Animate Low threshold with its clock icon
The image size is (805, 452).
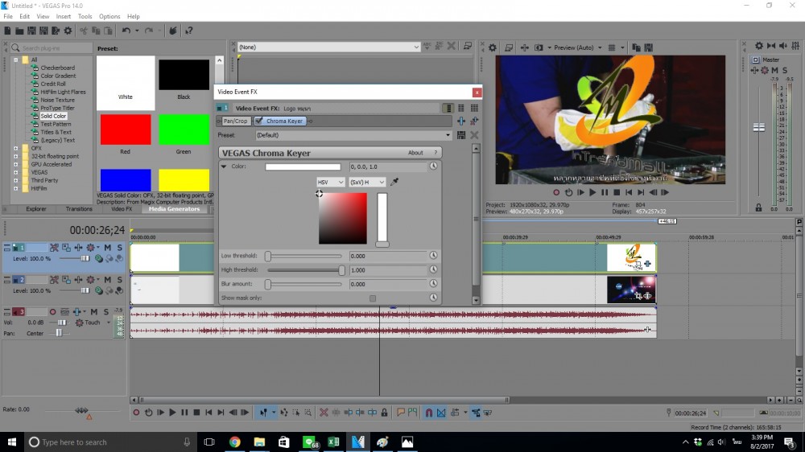[x=433, y=256]
